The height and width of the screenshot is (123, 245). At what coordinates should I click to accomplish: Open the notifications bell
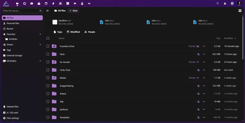coord(225,3)
